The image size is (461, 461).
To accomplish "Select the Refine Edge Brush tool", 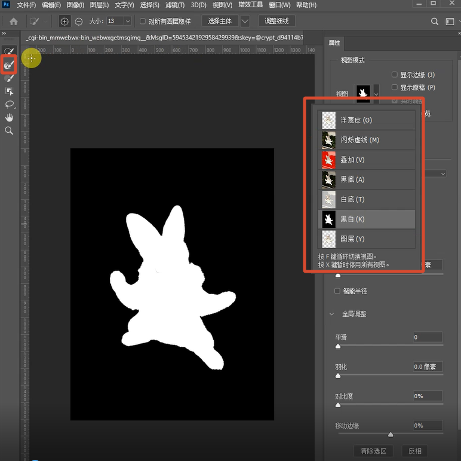I will [9, 64].
